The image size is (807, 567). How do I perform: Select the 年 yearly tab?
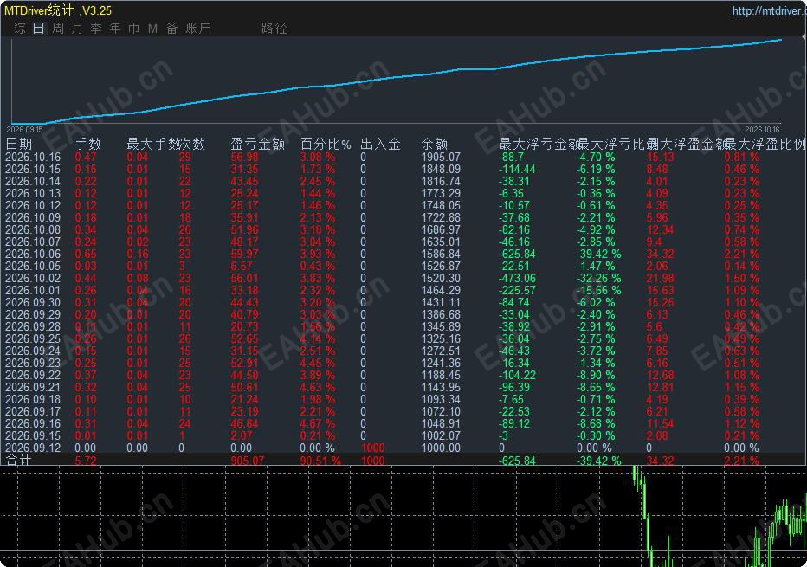tap(115, 29)
